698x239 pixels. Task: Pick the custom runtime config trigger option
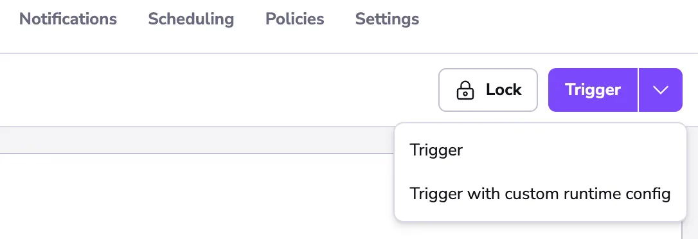click(x=541, y=194)
